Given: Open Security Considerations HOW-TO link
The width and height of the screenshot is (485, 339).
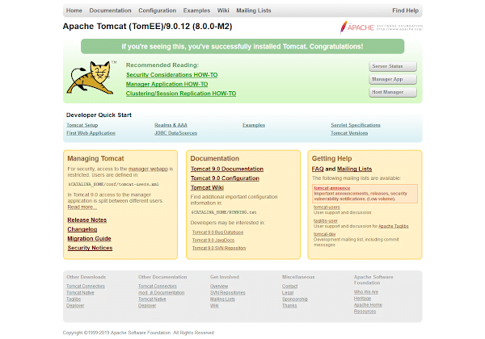Looking at the screenshot, I should [x=171, y=75].
